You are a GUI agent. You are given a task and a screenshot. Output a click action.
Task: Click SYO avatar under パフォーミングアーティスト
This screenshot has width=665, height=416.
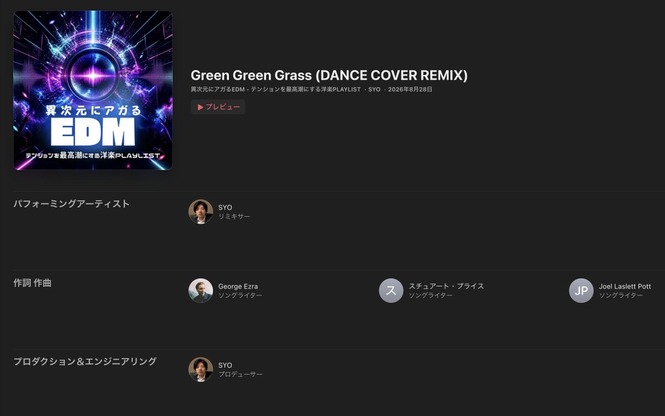click(201, 211)
